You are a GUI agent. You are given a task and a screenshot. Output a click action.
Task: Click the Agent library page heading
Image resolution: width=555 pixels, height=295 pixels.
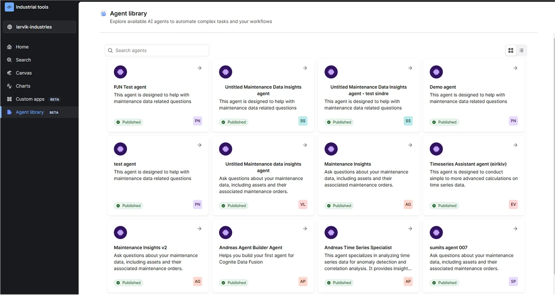coord(128,13)
